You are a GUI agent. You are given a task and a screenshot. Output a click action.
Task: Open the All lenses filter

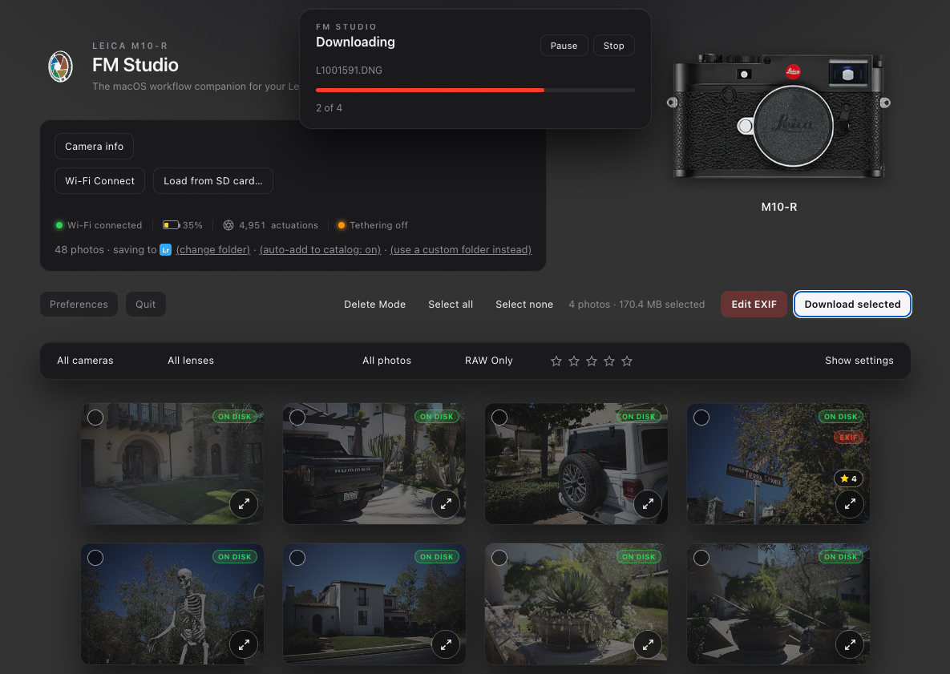tap(191, 361)
